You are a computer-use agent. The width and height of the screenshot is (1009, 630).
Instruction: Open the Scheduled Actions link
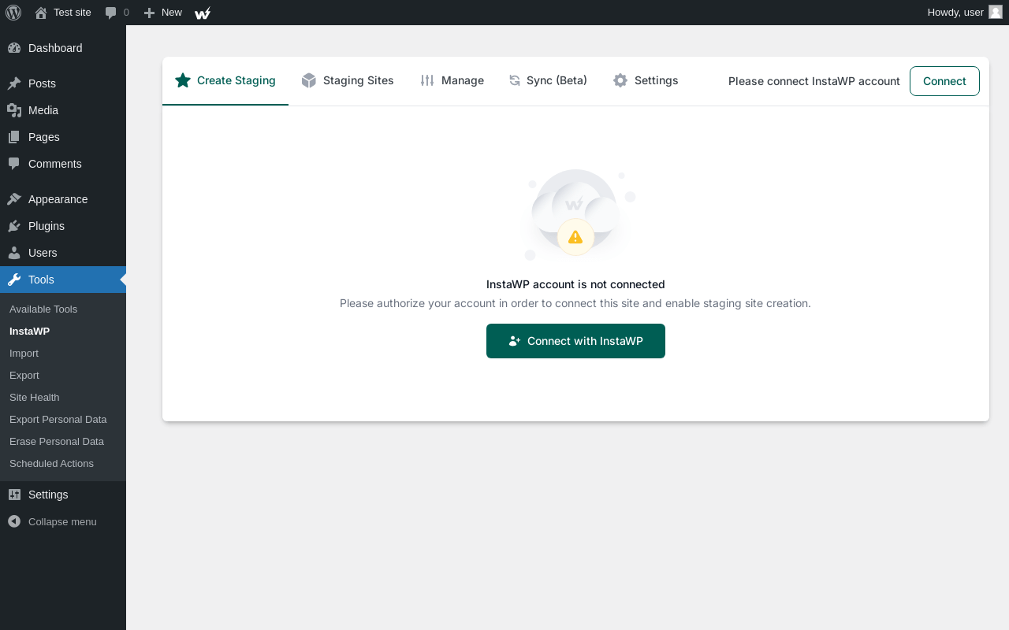51,464
